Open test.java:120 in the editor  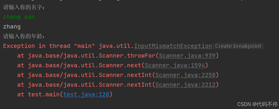pyautogui.click(x=86, y=95)
